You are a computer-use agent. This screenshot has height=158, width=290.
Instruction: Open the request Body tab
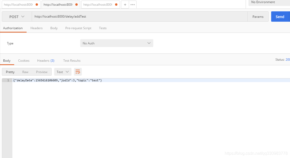[x=54, y=28]
